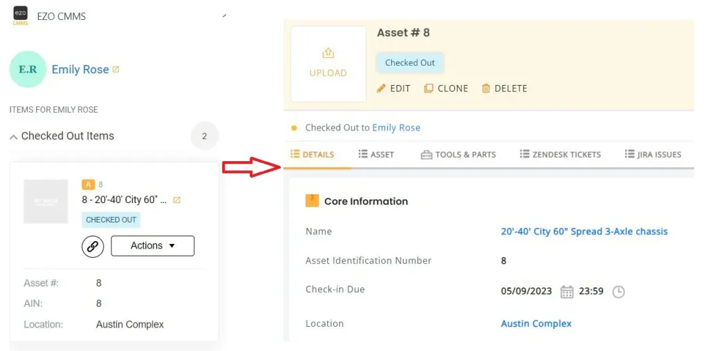This screenshot has width=708, height=351.
Task: Click the Upload image box
Action: (328, 64)
